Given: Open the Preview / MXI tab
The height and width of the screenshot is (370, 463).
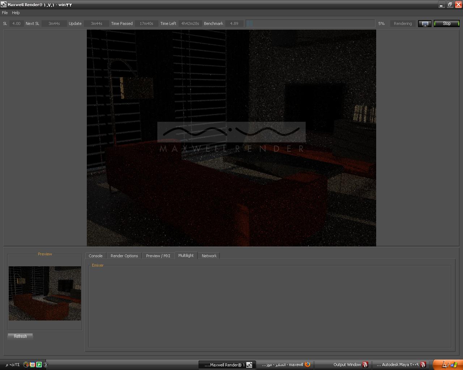Looking at the screenshot, I should click(158, 256).
